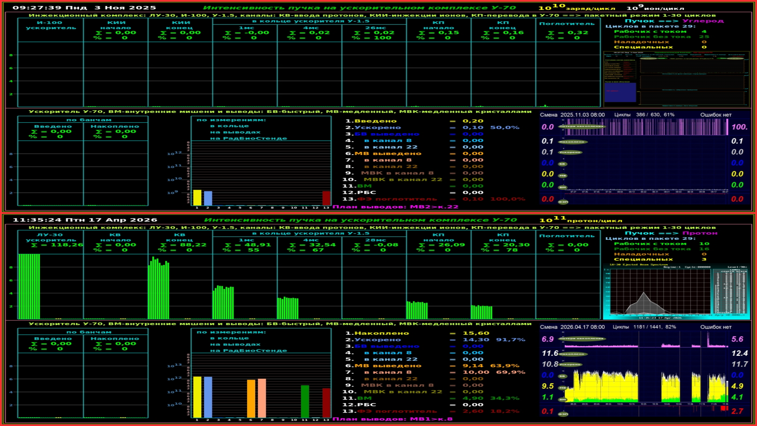Click the 'МВ' badge in proton-beam trend
757x426 pixels.
563,388
